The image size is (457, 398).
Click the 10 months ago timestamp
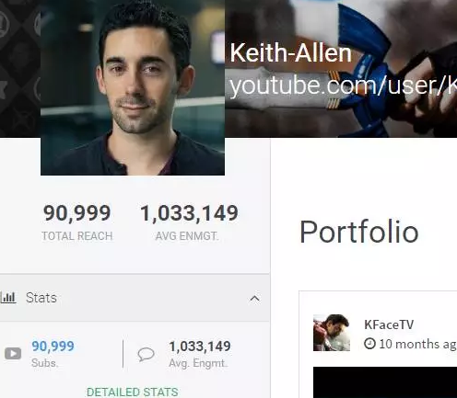(x=417, y=344)
